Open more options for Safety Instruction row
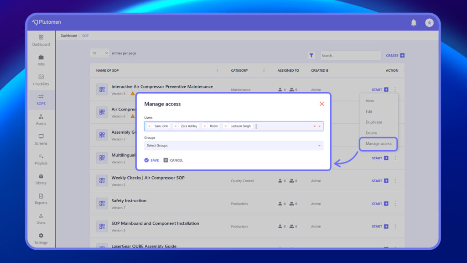The height and width of the screenshot is (263, 467). 395,204
